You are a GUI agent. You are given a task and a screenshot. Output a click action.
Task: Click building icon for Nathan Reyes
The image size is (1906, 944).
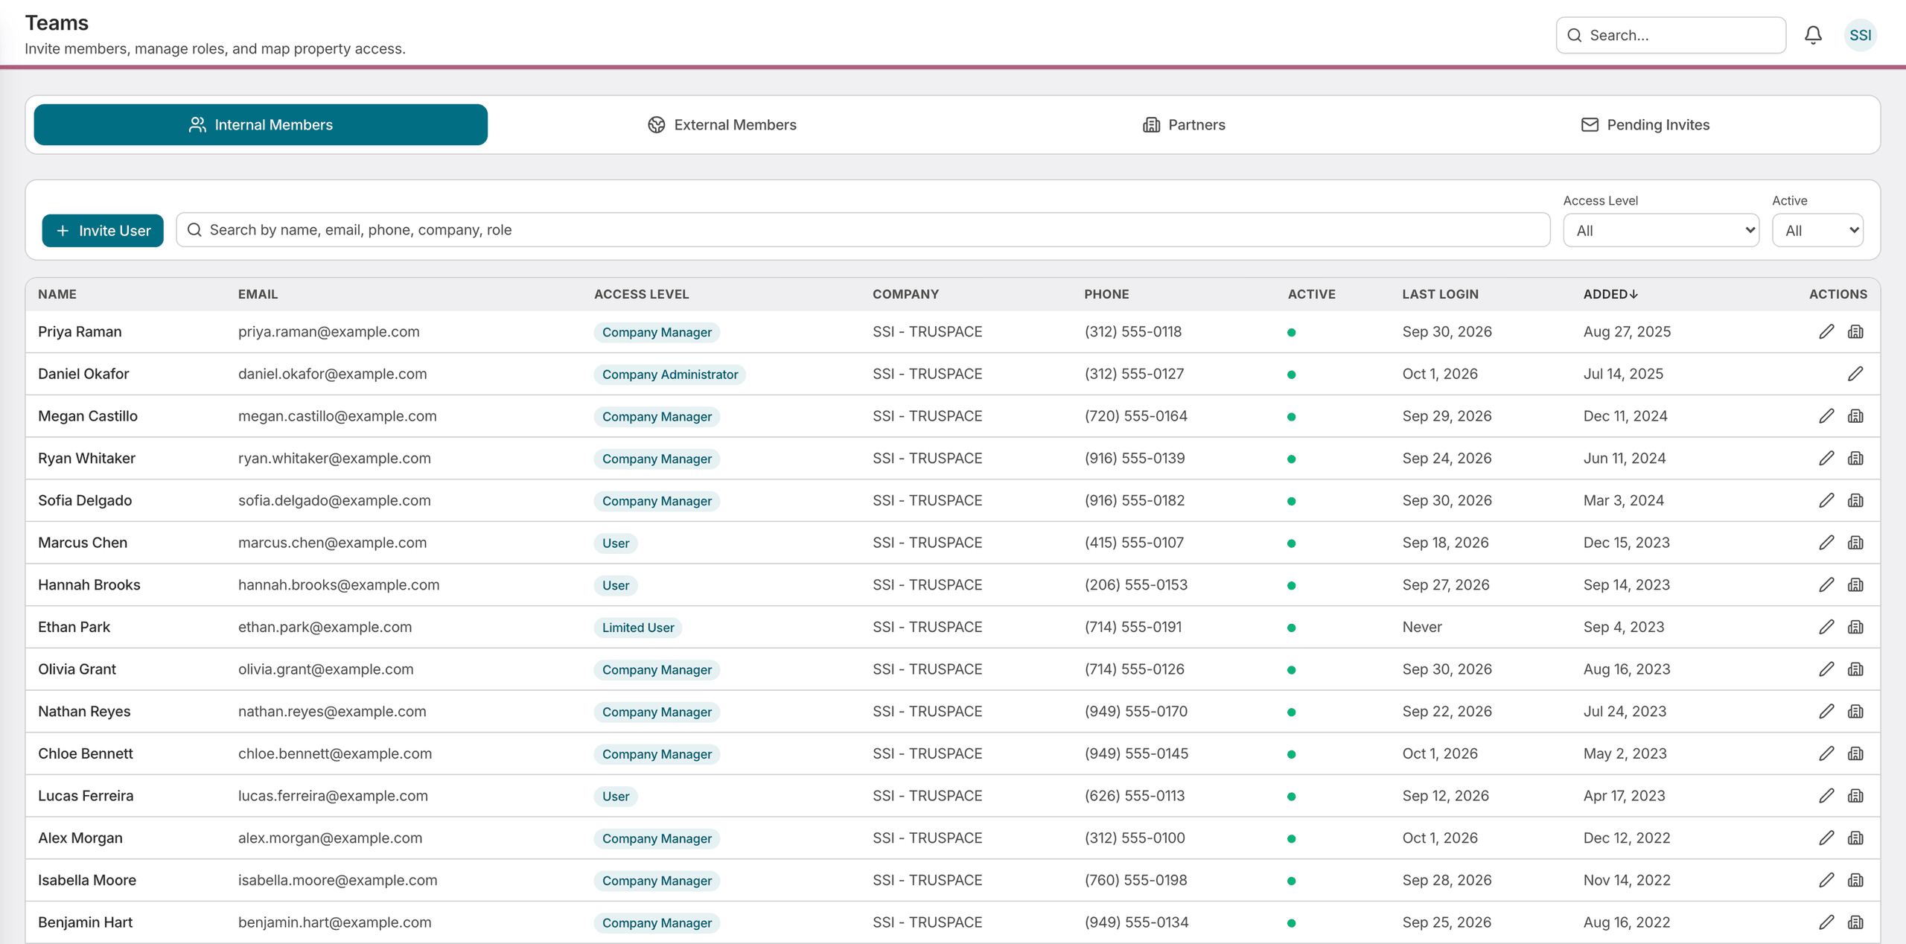pos(1855,712)
